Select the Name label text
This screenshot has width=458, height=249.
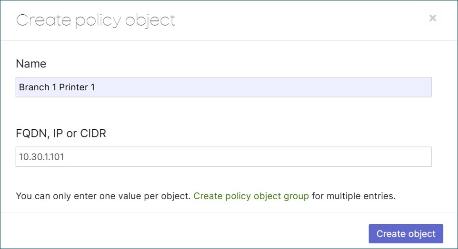31,64
